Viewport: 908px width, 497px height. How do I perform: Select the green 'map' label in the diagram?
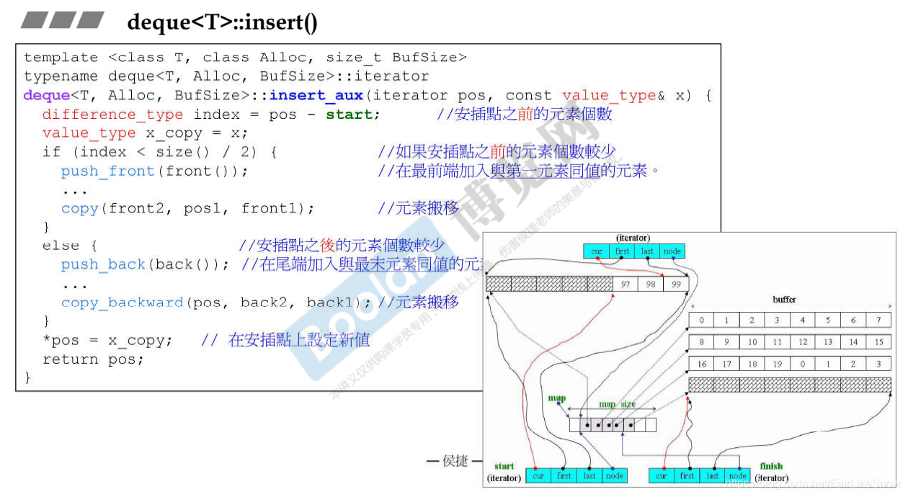click(558, 397)
